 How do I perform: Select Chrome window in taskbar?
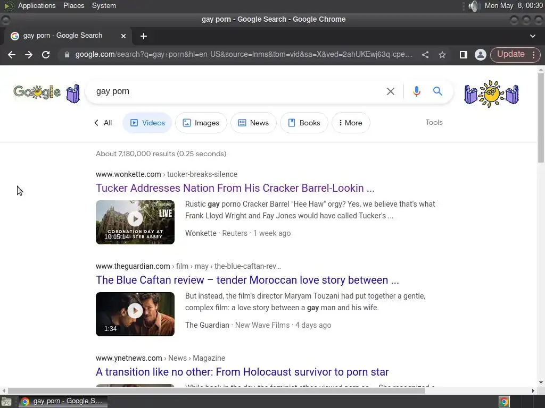(x=63, y=402)
